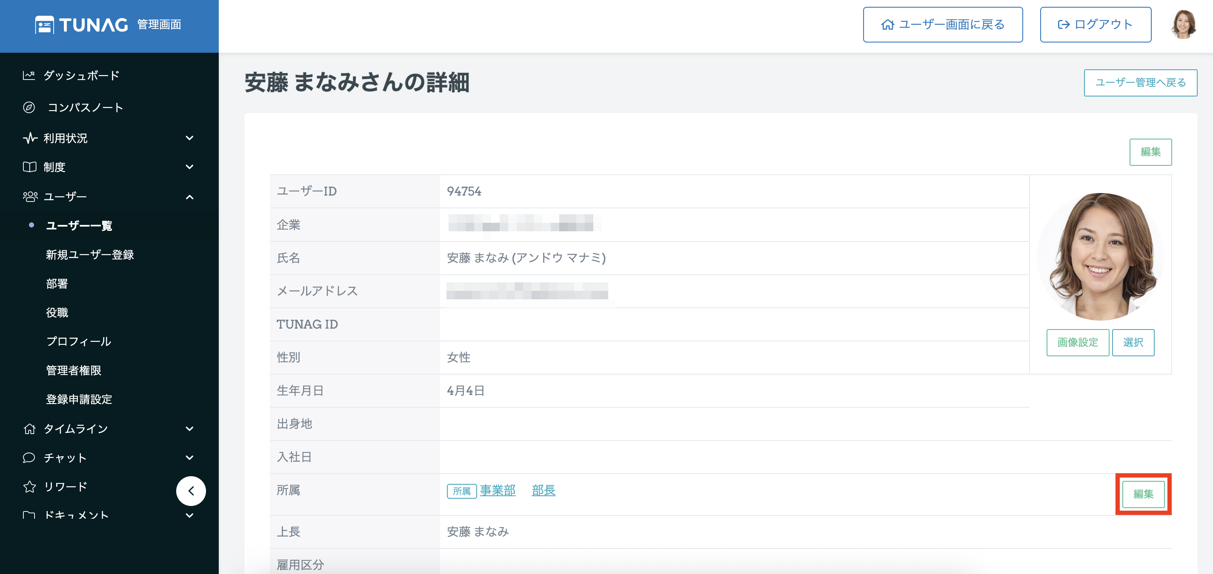This screenshot has height=574, width=1213.
Task: Click the ログアウト button
Action: point(1095,25)
